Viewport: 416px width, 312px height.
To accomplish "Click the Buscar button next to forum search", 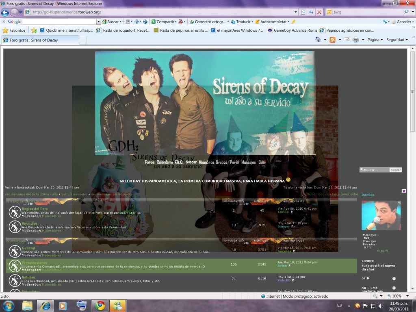I will click(396, 170).
